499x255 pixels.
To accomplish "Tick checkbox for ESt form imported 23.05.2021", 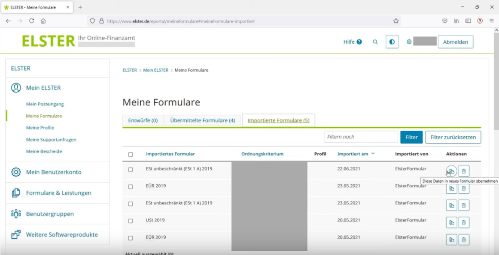I will pos(131,204).
